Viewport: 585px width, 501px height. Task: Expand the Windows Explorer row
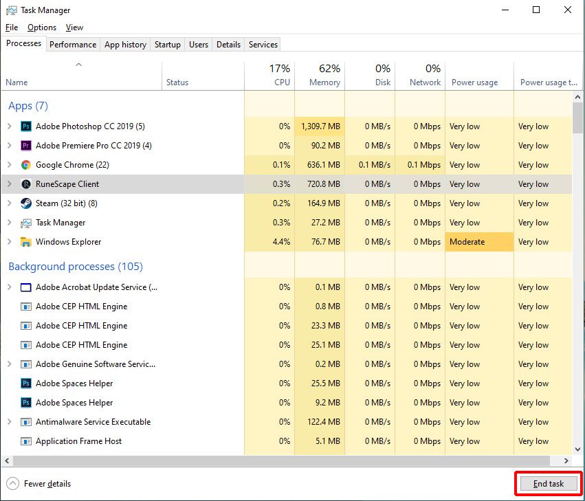10,242
